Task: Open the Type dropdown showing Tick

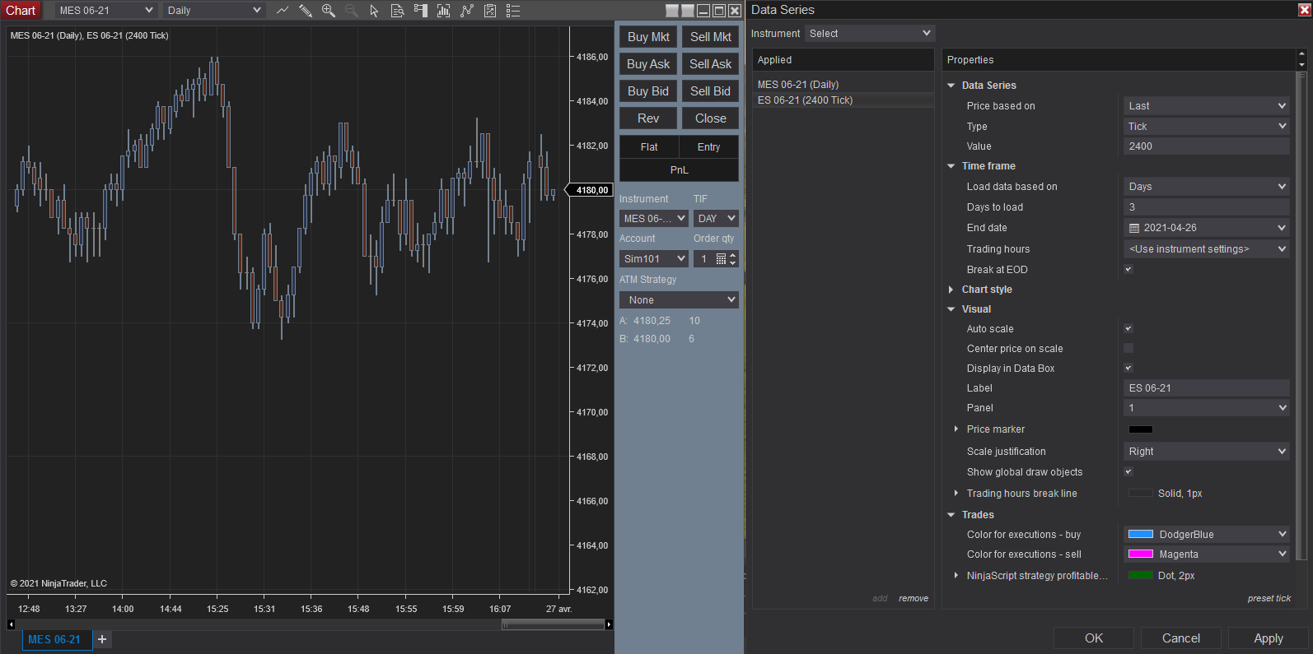Action: (1207, 127)
